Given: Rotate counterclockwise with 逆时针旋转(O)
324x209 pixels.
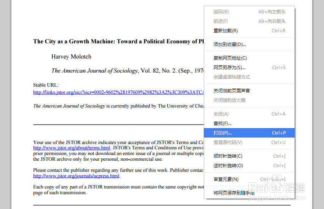Looking at the screenshot, I should tap(249, 166).
